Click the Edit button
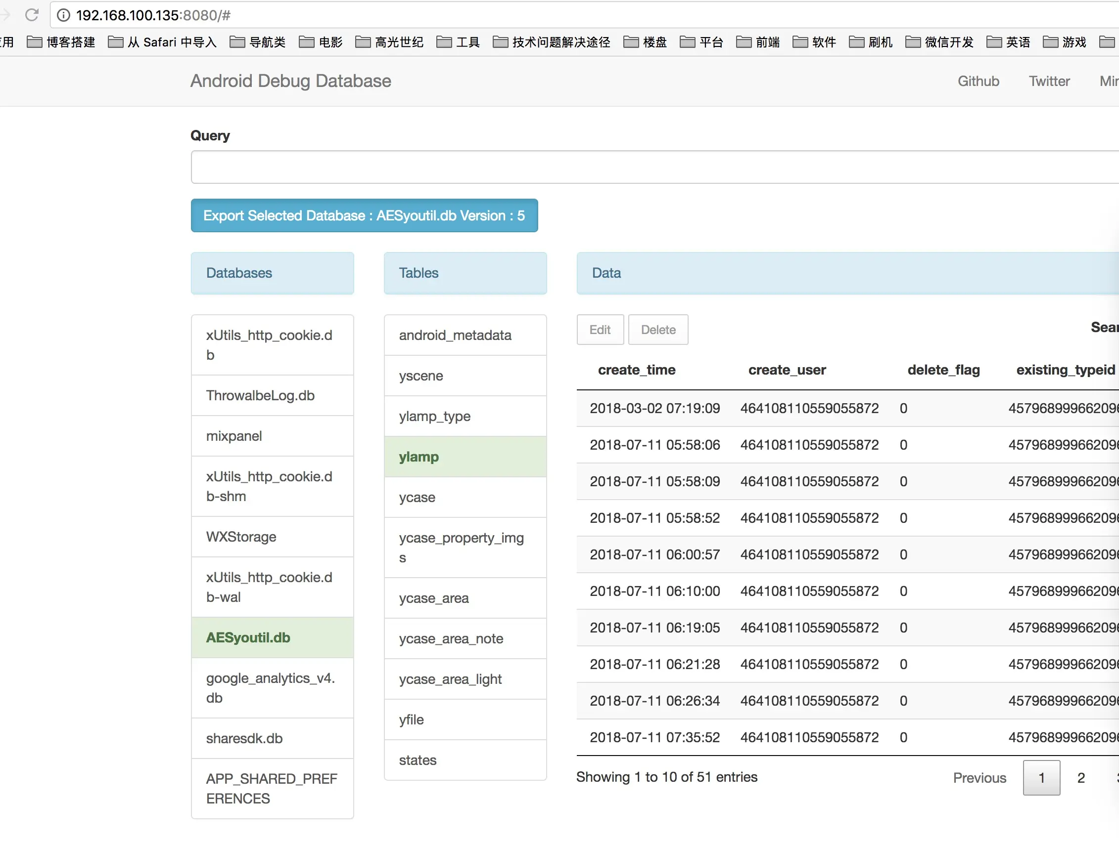The height and width of the screenshot is (844, 1119). click(x=600, y=330)
